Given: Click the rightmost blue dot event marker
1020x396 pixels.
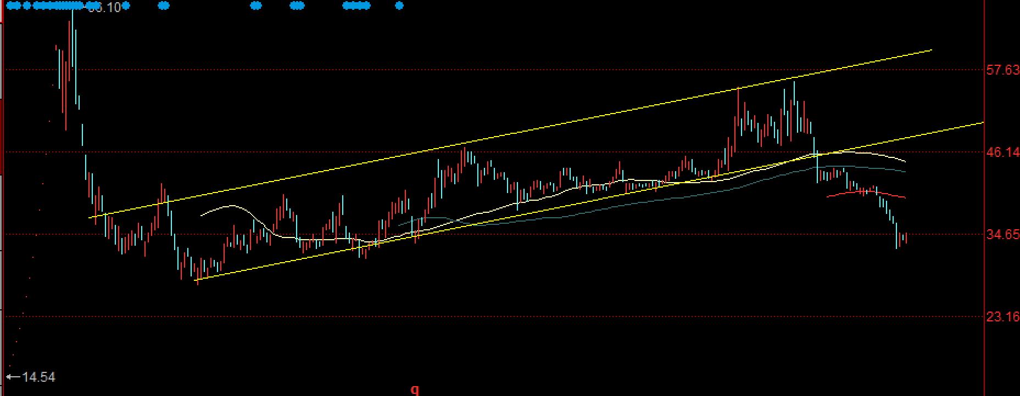Looking at the screenshot, I should [399, 6].
